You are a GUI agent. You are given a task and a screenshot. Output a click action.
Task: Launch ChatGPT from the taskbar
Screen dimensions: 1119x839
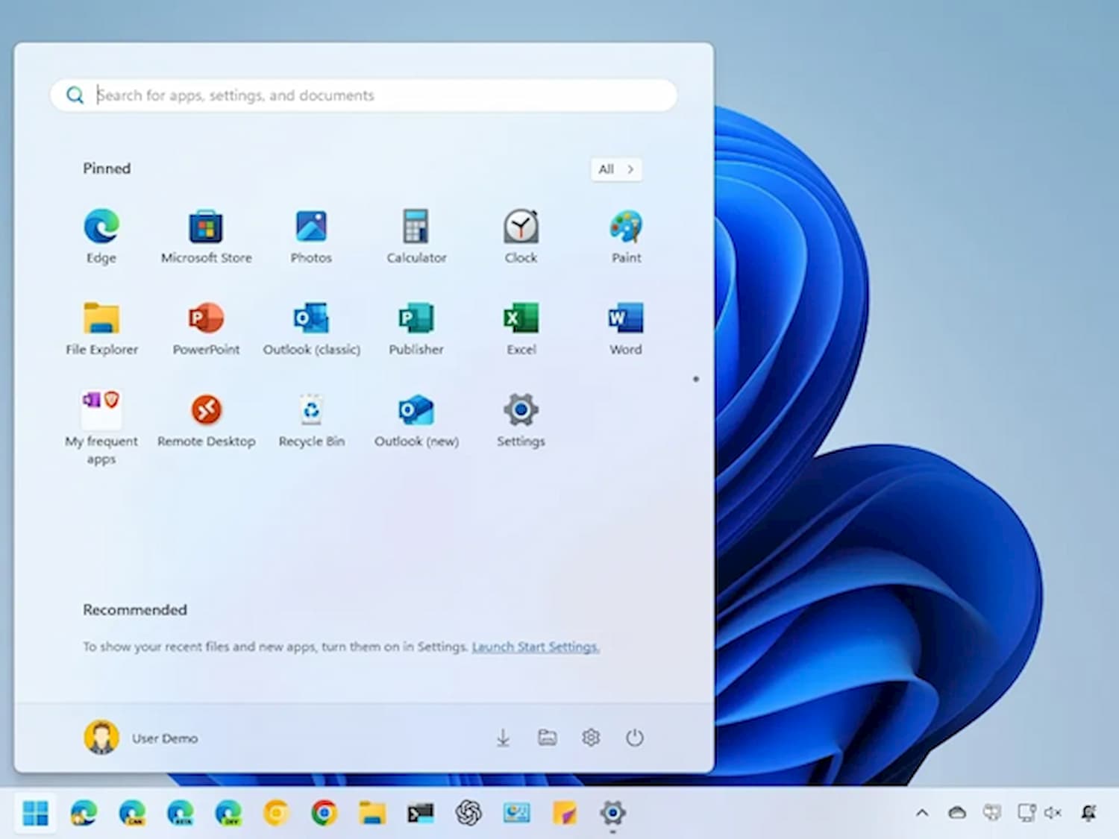tap(470, 814)
